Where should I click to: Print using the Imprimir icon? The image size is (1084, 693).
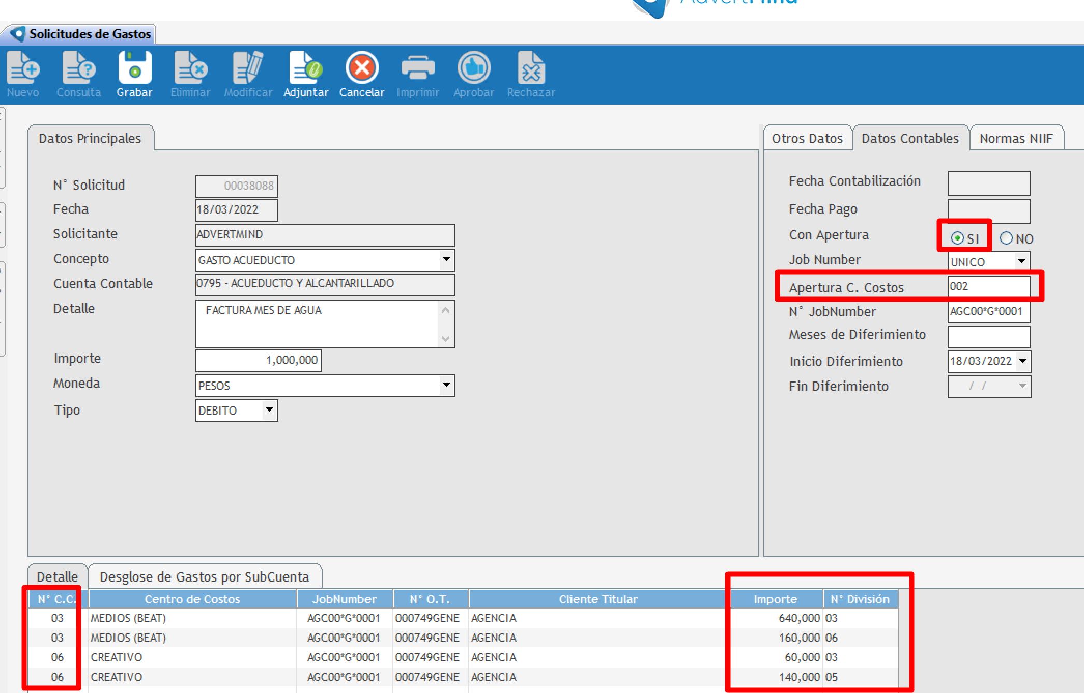tap(418, 68)
